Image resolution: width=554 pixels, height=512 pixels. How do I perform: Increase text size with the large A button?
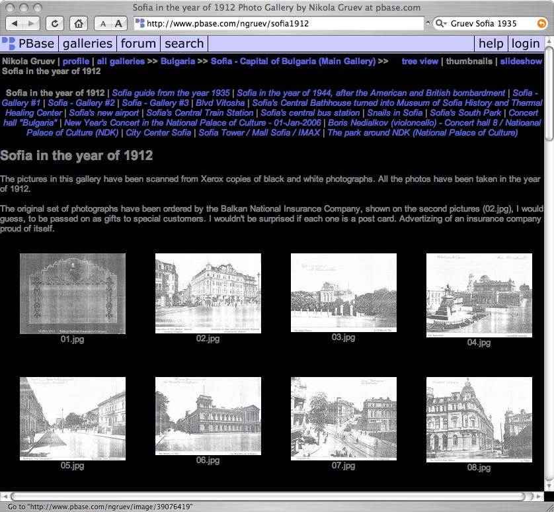click(x=118, y=24)
